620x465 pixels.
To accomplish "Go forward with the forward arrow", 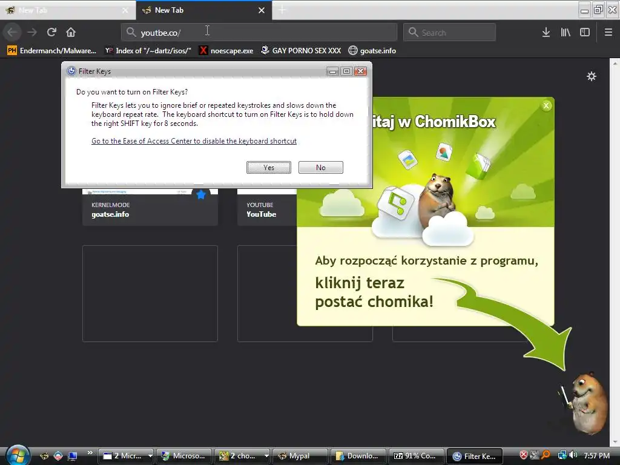I will coord(32,32).
